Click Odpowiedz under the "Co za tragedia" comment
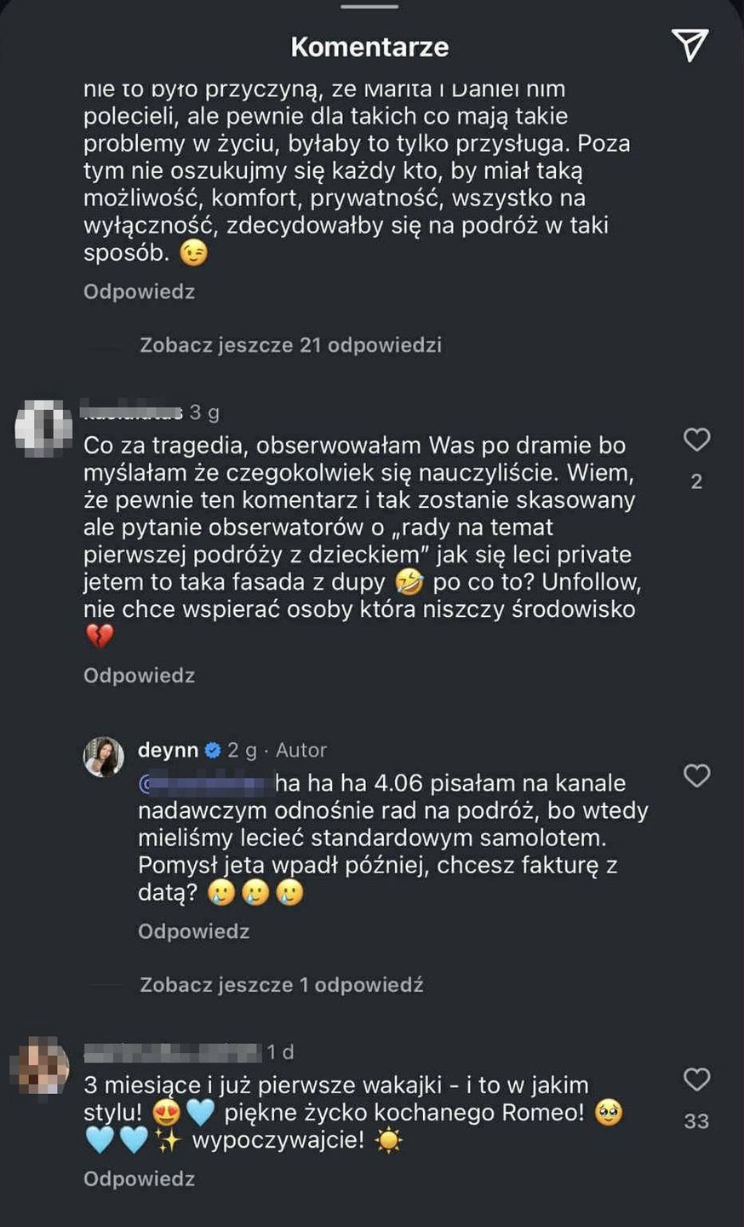The width and height of the screenshot is (744, 1227). click(x=139, y=676)
